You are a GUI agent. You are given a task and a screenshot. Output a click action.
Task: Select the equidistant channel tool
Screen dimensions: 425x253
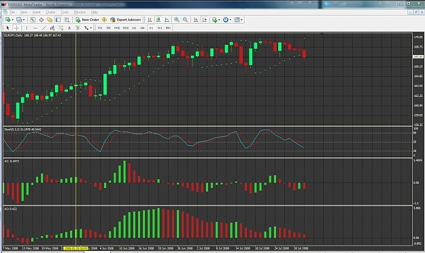pos(52,28)
